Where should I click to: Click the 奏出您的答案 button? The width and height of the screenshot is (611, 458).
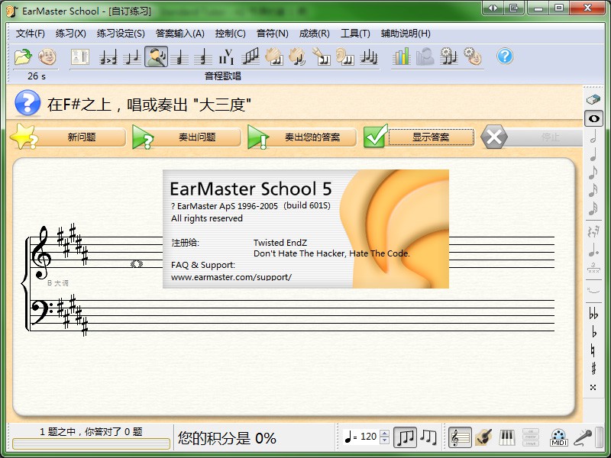click(302, 137)
